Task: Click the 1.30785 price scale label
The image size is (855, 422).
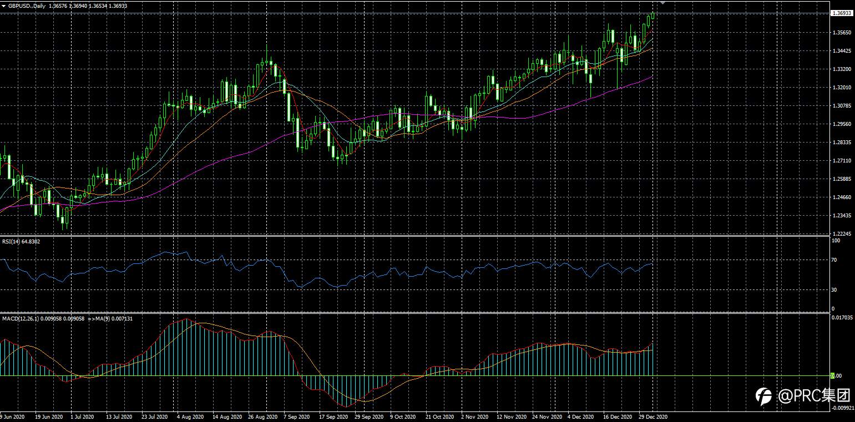Action: (x=841, y=106)
